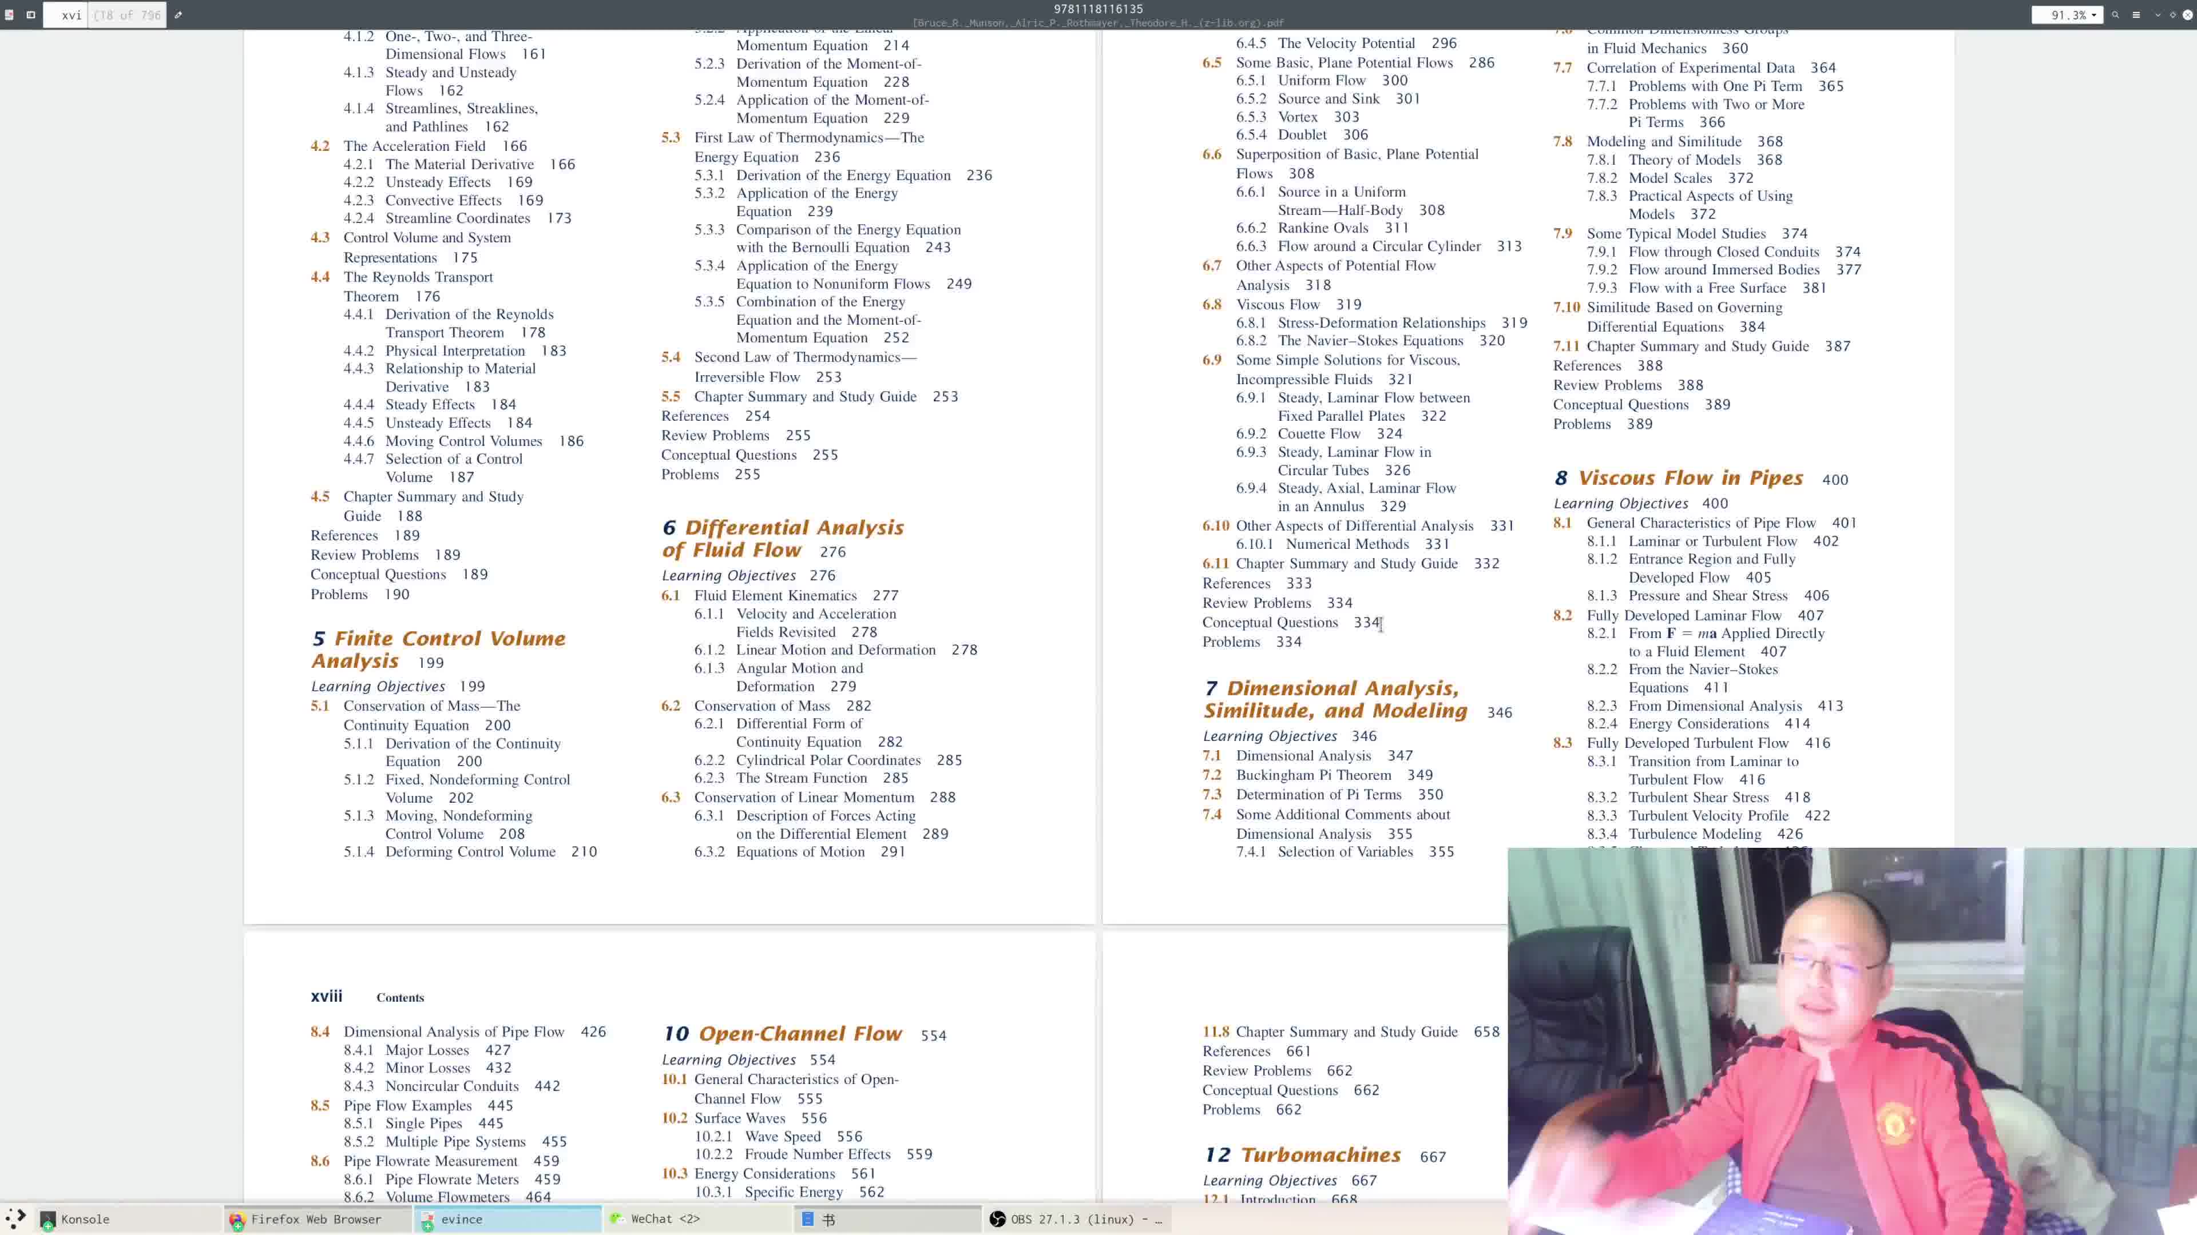Click entry 7.4.1 Selection of Variables
Screen dimensions: 2197x1235
click(1344, 851)
